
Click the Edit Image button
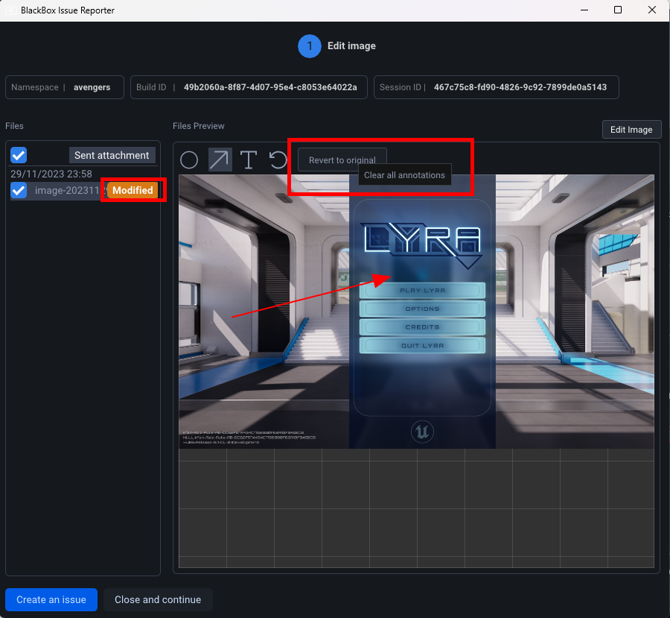coord(631,129)
